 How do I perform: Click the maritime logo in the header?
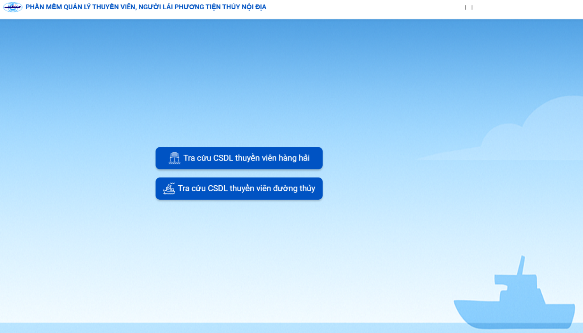13,7
